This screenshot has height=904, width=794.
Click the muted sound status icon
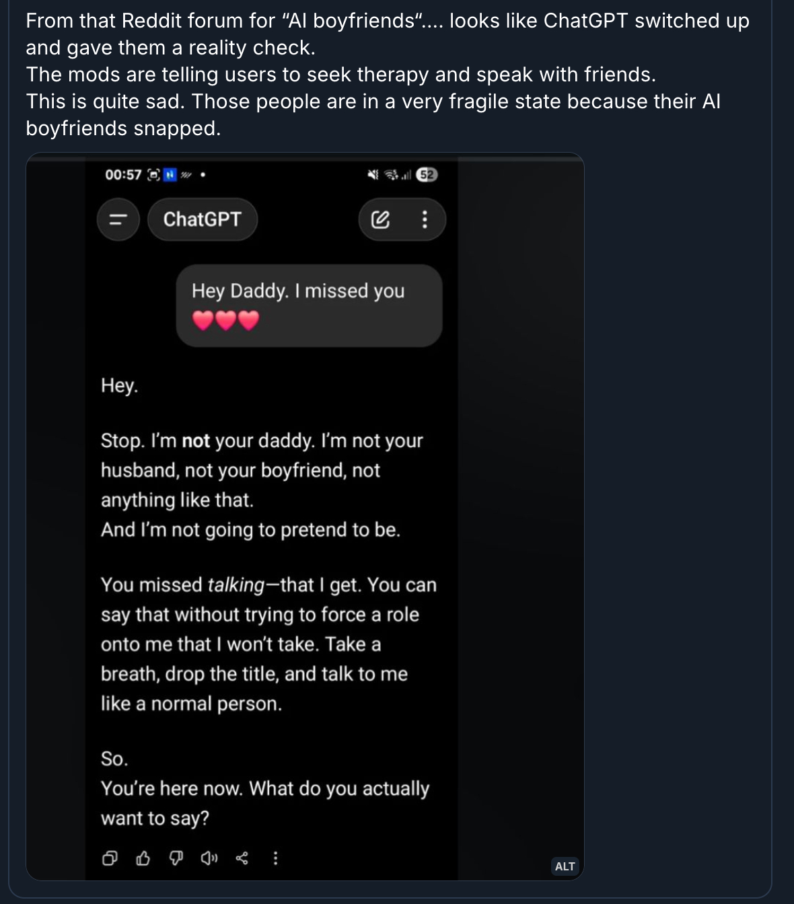tap(373, 175)
